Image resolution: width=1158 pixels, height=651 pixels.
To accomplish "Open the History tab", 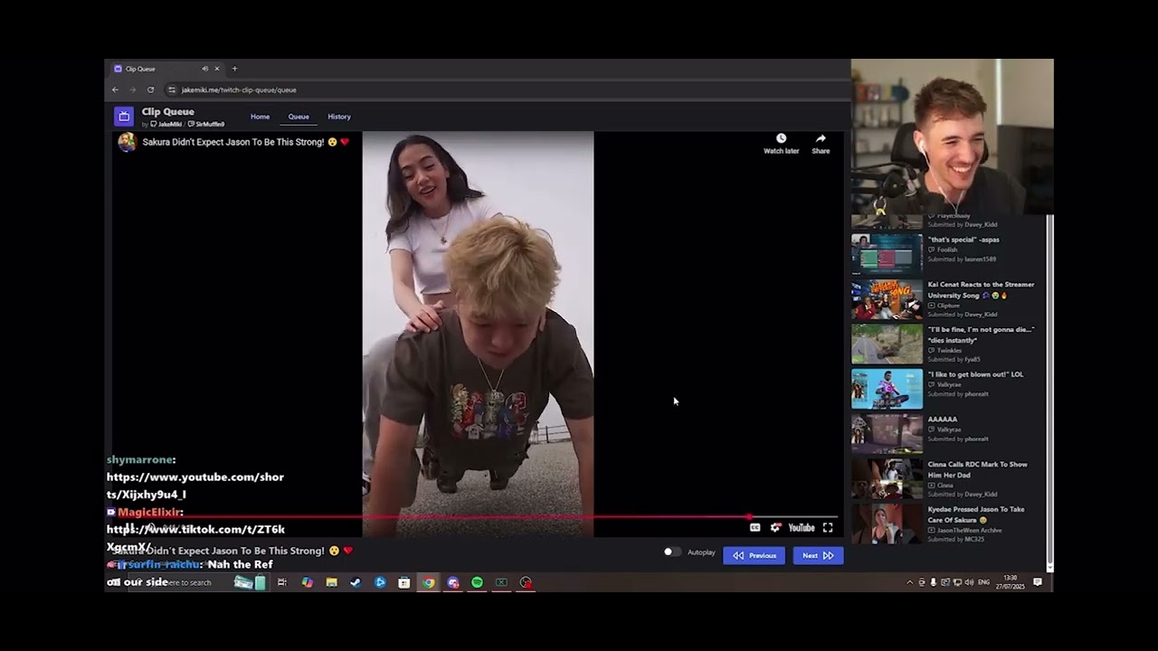I will pos(339,117).
